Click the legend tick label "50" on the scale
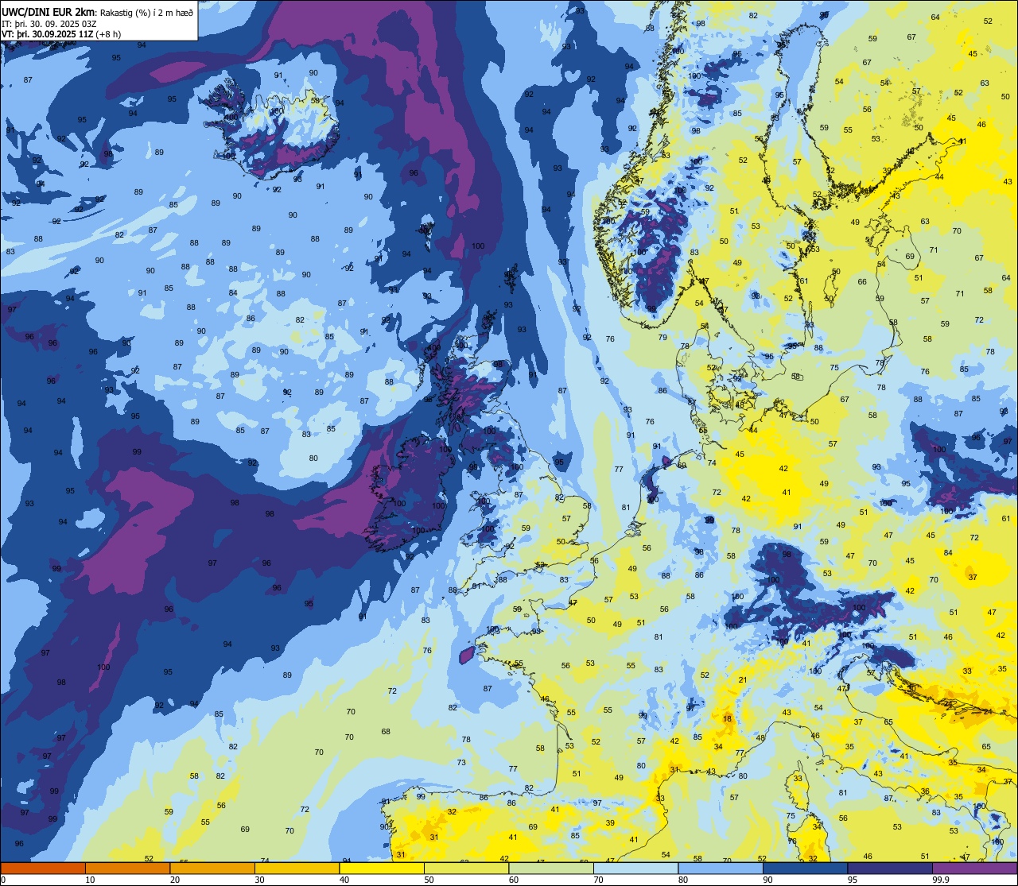The height and width of the screenshot is (886, 1018). point(429,880)
